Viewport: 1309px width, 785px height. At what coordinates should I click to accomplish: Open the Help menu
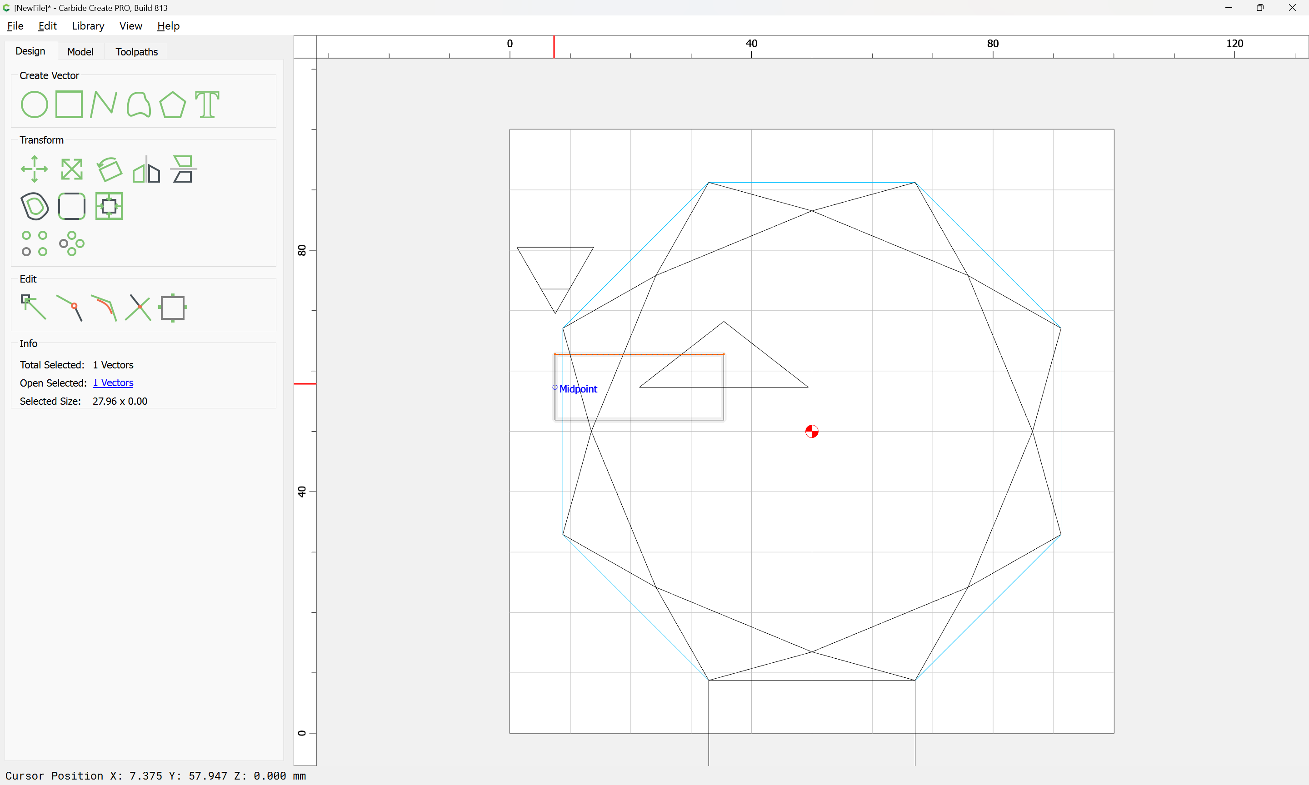coord(168,26)
